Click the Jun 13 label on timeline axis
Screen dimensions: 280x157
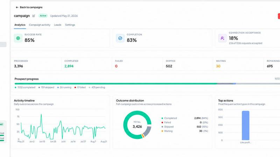[42, 142]
